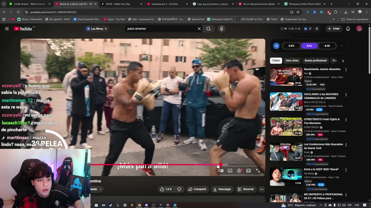Open Resolviendo Juicios Absurdos thumbnail
Image resolution: width=371 pixels, height=208 pixels.
286,77
